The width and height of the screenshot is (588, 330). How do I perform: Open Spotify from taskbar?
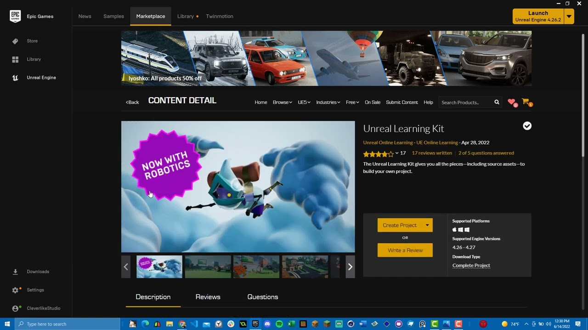tap(279, 324)
